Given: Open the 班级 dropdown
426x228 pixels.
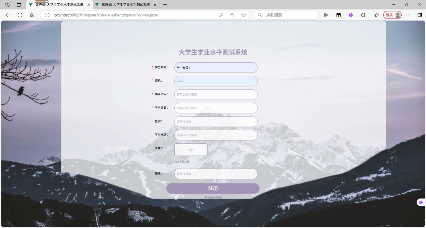Looking at the screenshot, I should 216,174.
